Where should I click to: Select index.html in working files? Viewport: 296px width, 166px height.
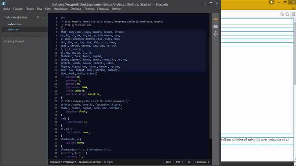(x=15, y=24)
